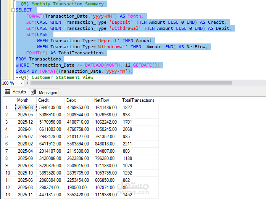Click the Credit cell 5170958.00
This screenshot has height=199, width=266.
tap(50, 122)
